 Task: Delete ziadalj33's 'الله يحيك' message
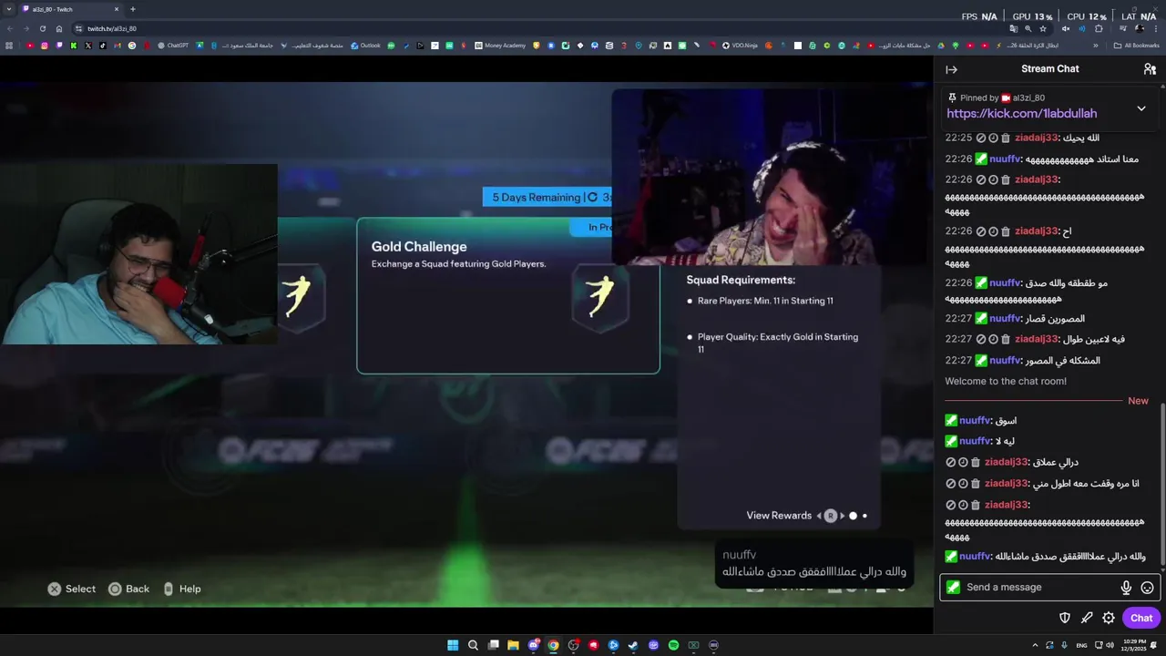pyautogui.click(x=1006, y=138)
